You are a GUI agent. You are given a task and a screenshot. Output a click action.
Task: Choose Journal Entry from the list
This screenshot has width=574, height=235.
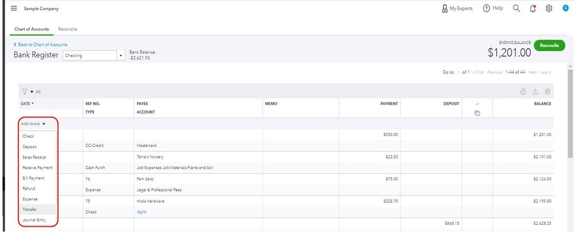pos(33,220)
